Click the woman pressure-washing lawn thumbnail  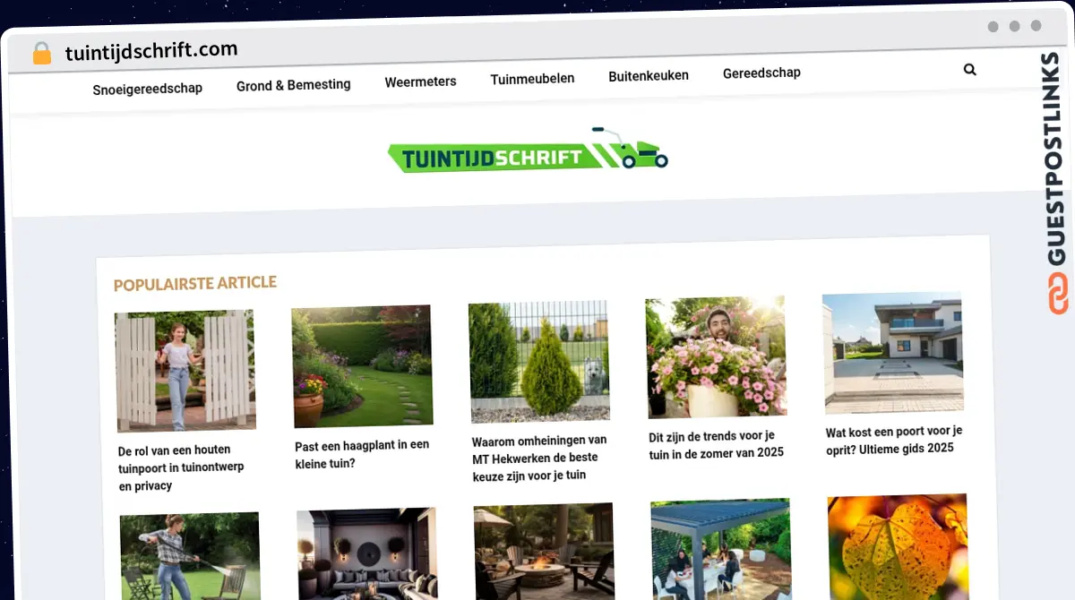[190, 556]
